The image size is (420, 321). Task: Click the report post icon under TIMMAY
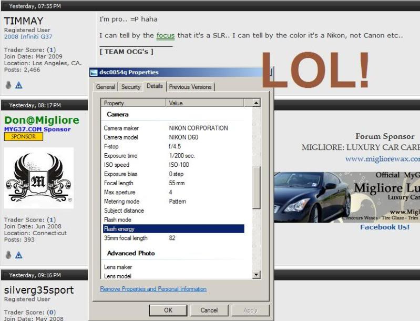[x=19, y=85]
